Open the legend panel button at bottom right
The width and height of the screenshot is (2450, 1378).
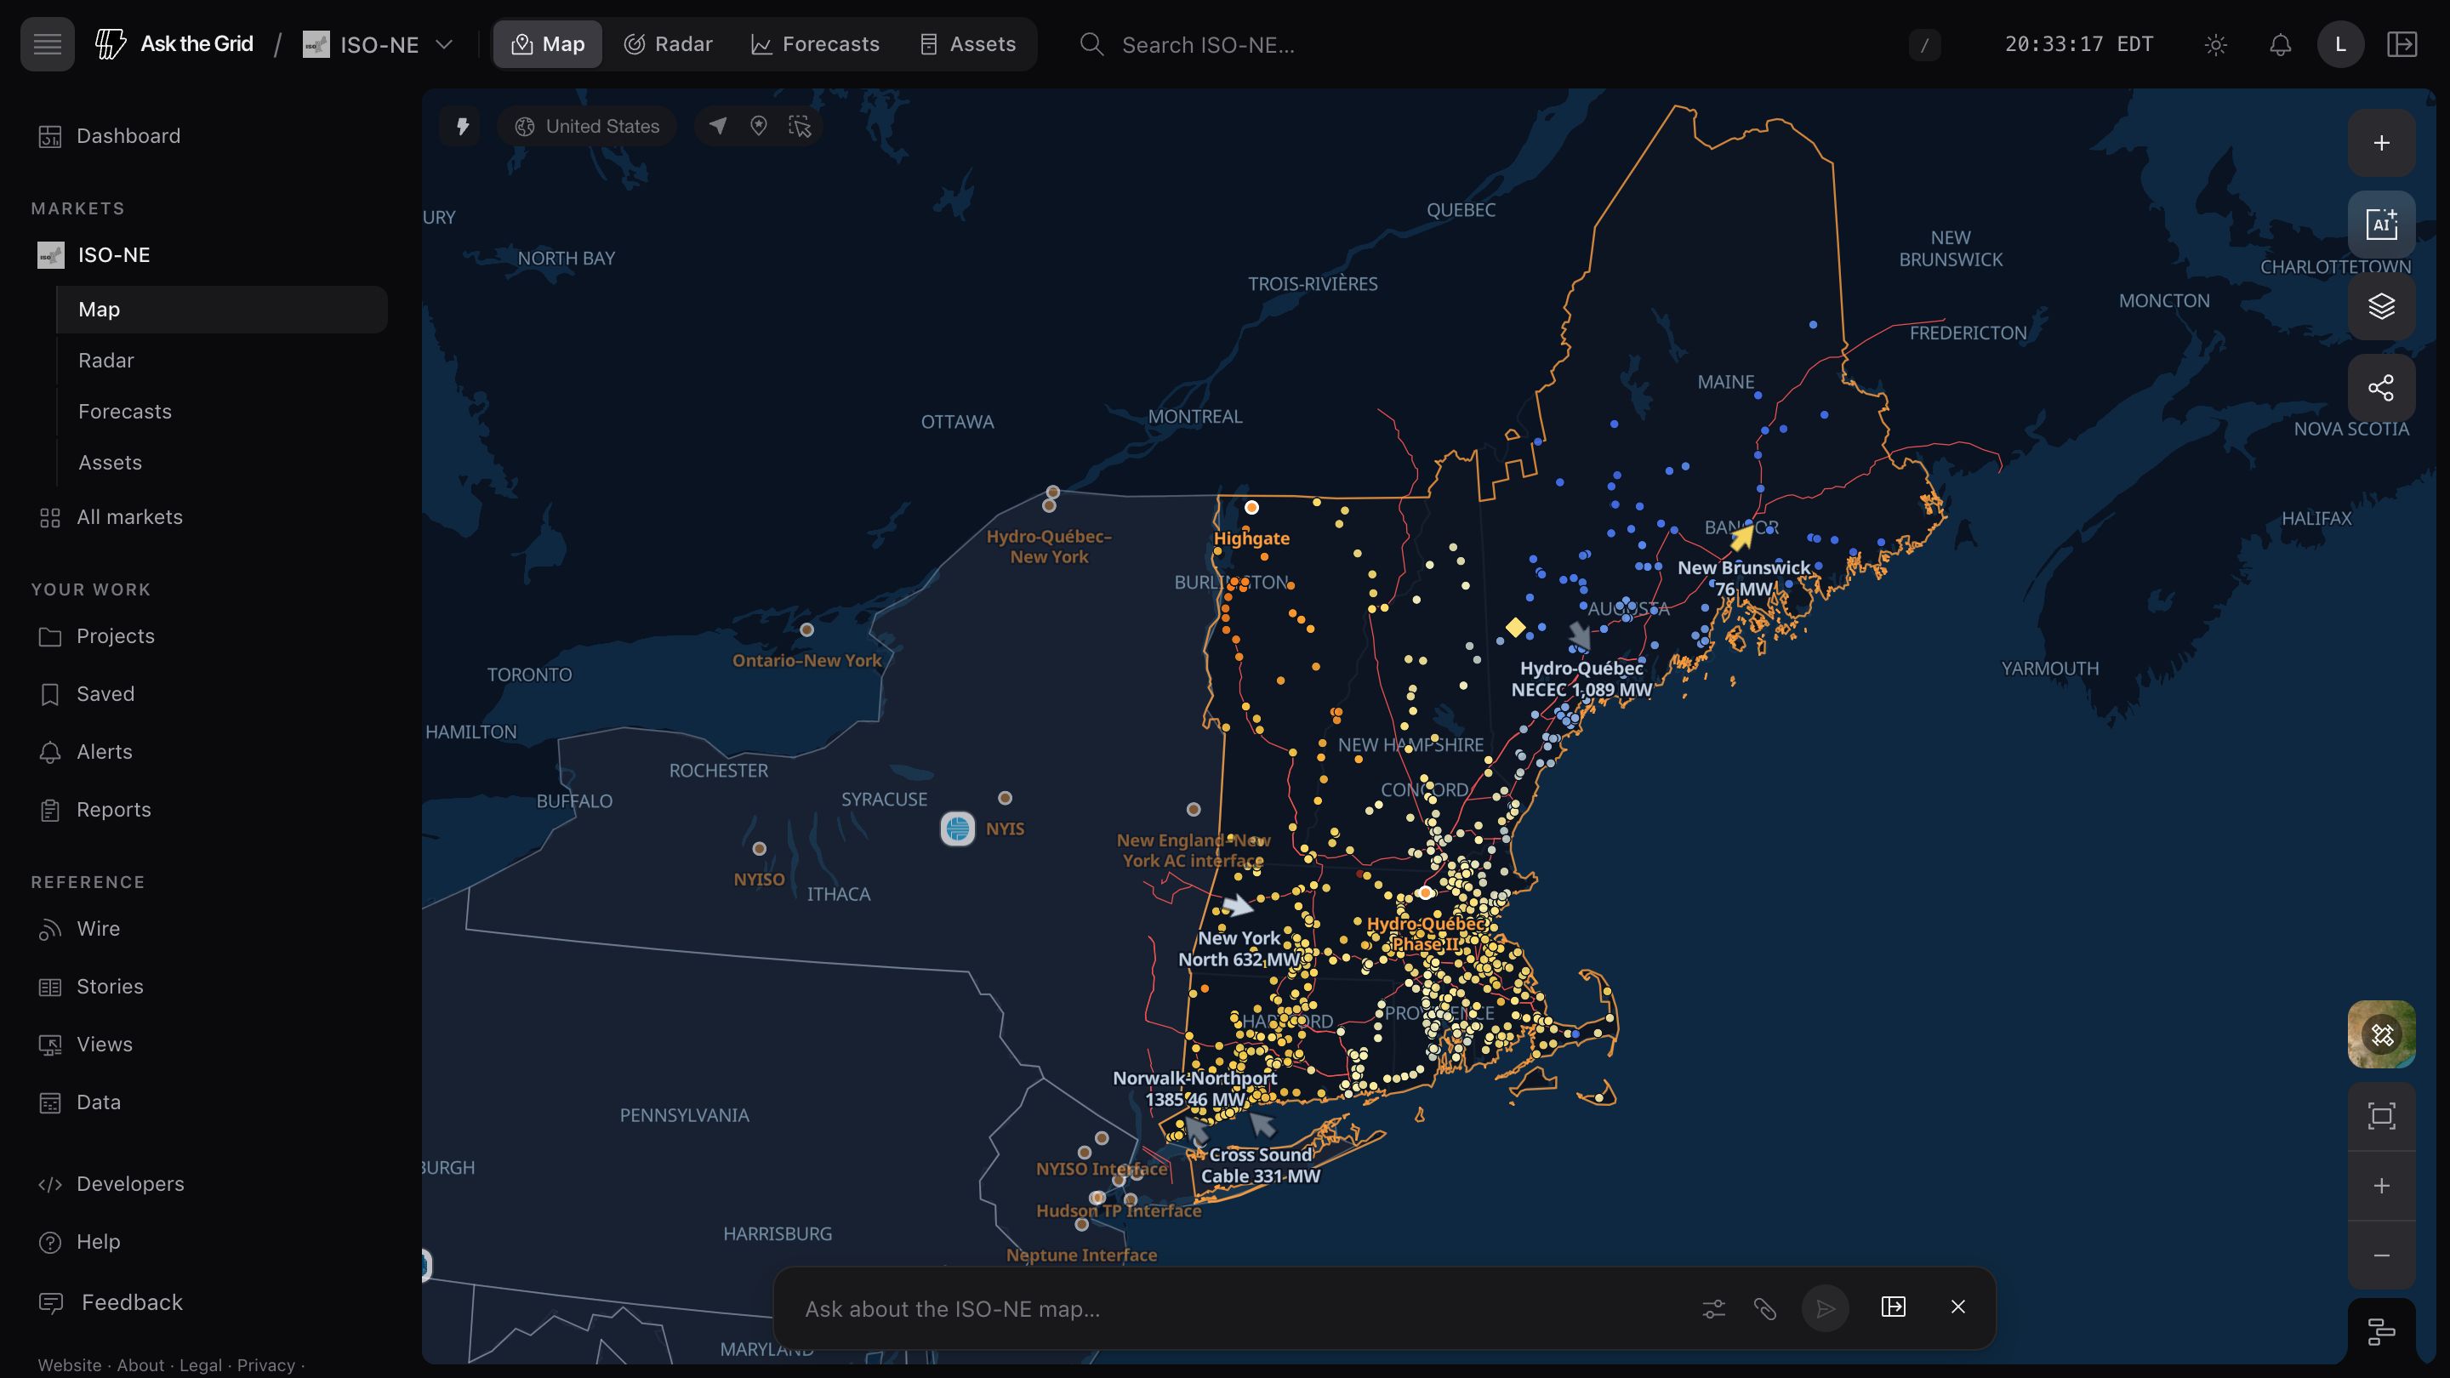[2382, 1331]
